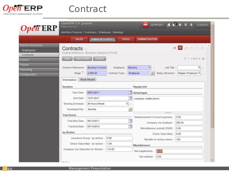Click the Advantages text area

pyautogui.click(x=168, y=104)
